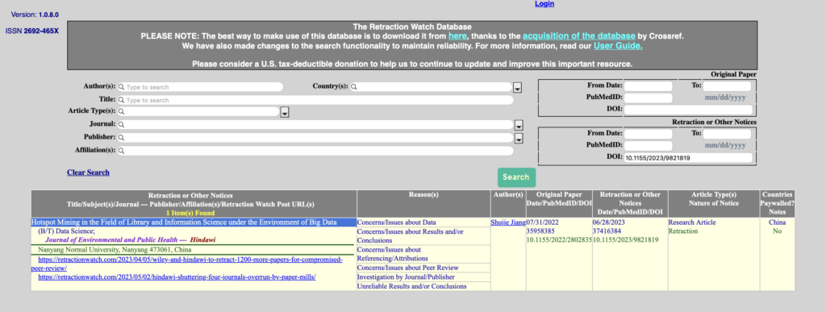826x312 pixels.
Task: Click the Reason(s) column header
Action: pyautogui.click(x=423, y=194)
